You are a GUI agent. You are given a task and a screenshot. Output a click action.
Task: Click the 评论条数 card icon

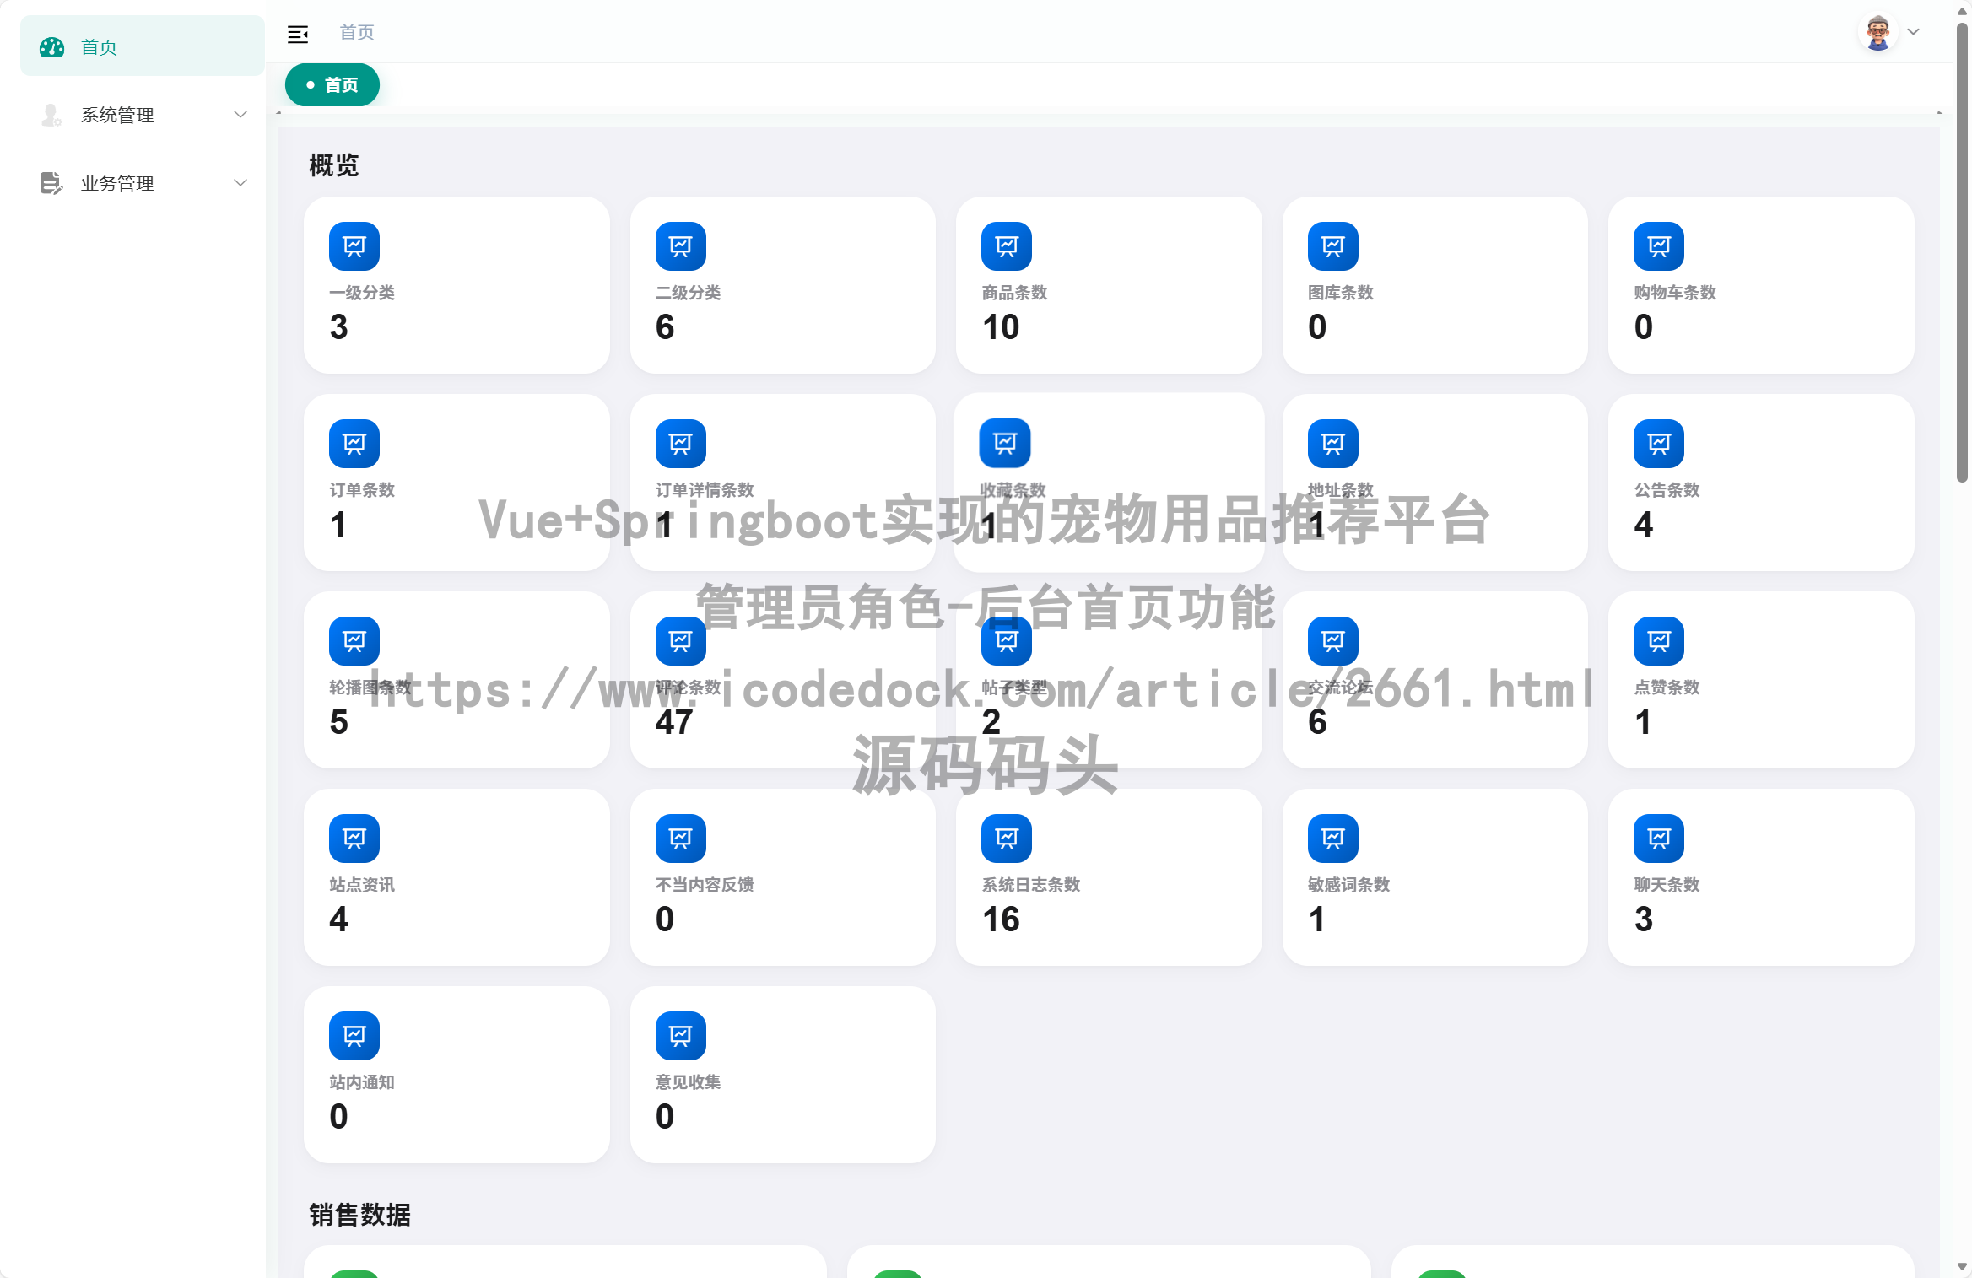(x=680, y=640)
